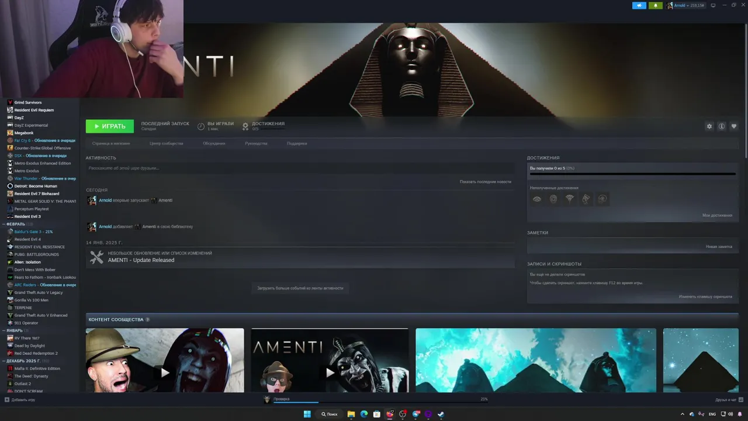The image size is (748, 421).
Task: Click the Amenti download status icon
Action: (267, 399)
